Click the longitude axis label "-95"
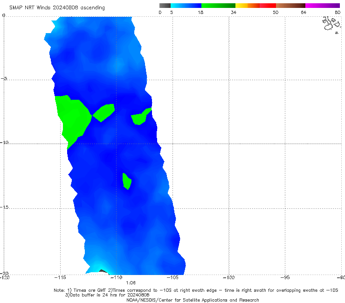Screen dimensions: 345x303 click(285, 277)
